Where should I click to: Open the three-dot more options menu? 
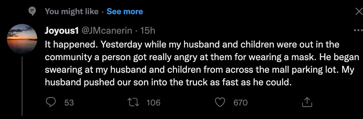(359, 30)
